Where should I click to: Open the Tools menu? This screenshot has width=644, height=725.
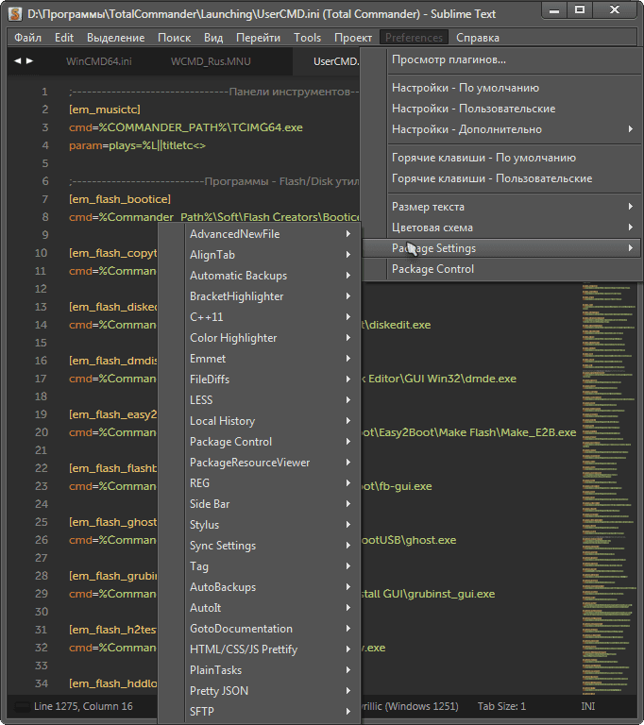click(307, 38)
